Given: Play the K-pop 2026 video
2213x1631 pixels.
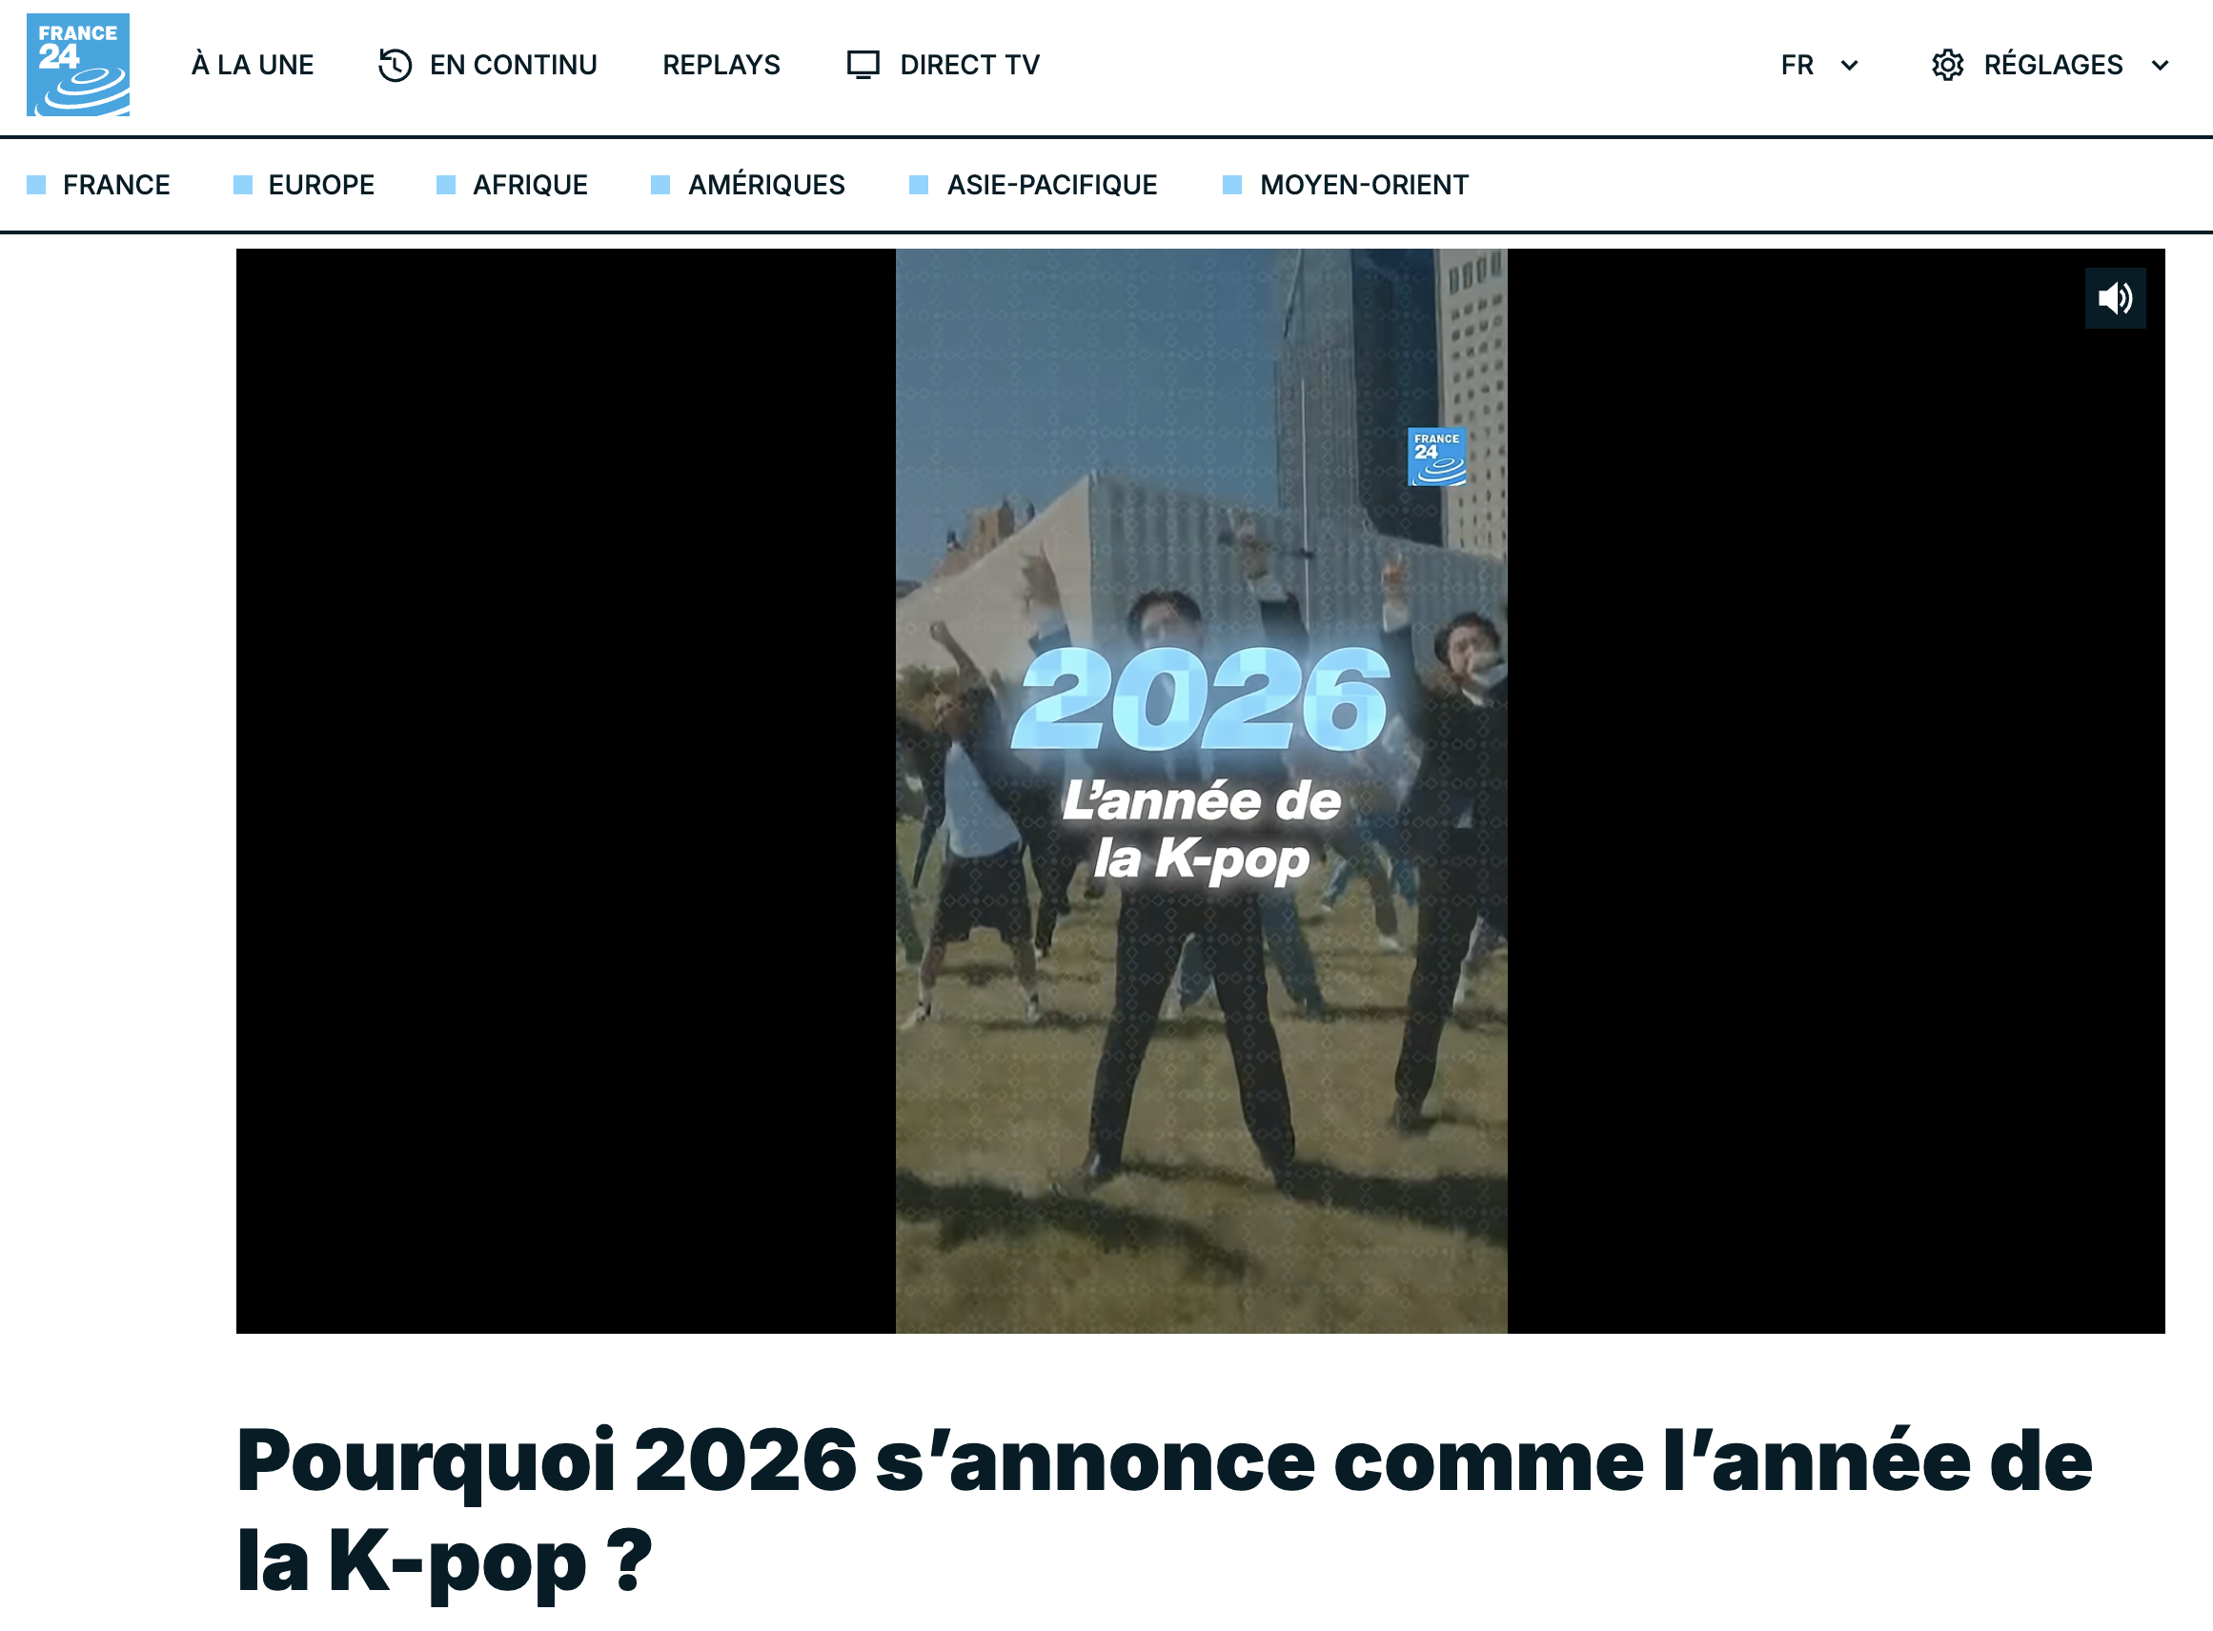Looking at the screenshot, I should (x=1200, y=791).
